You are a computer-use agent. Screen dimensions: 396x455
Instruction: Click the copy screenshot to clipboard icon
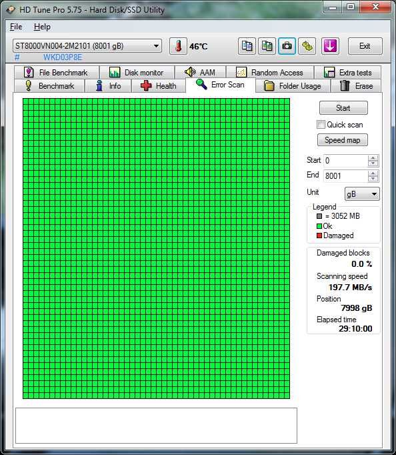[x=267, y=46]
